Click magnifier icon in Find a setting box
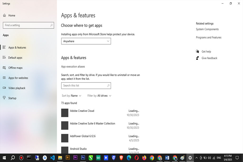Viewport: 243px width, 162px height. pos(51,25)
